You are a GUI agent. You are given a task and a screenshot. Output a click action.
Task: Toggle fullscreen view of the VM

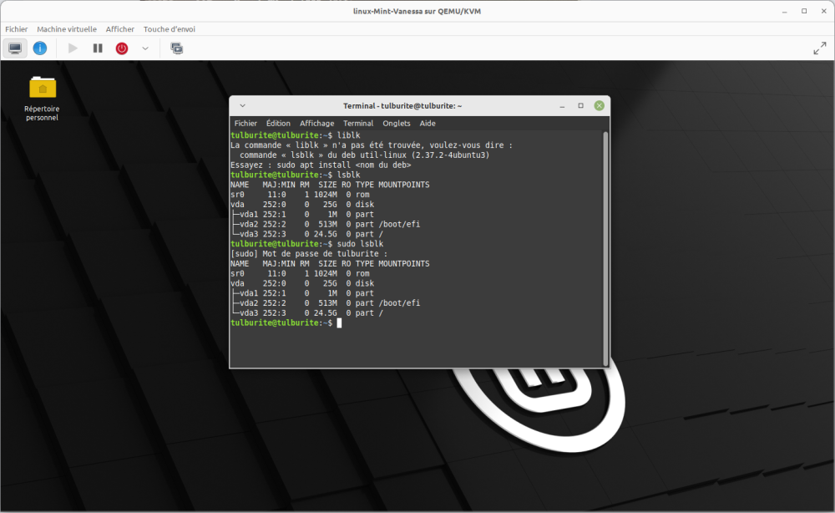pyautogui.click(x=819, y=48)
